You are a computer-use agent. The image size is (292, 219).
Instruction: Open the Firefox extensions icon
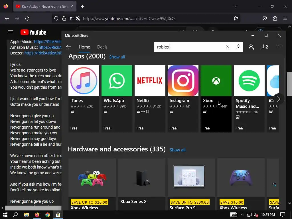(275, 19)
